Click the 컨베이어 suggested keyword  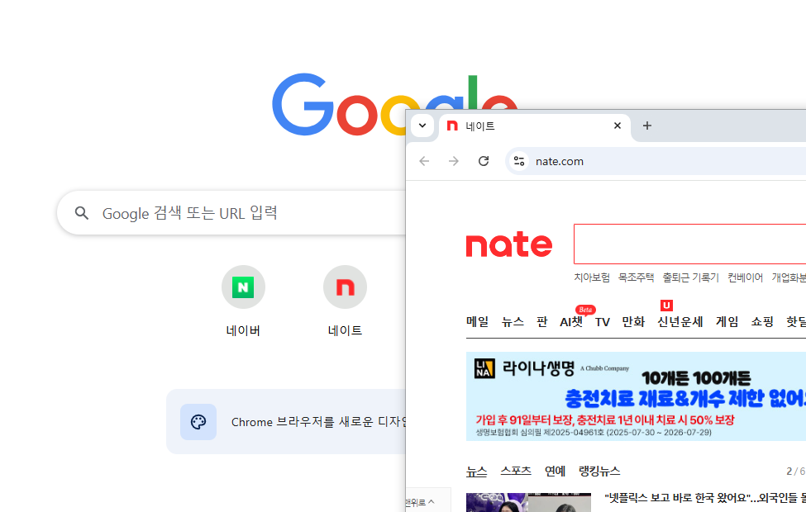pos(746,277)
